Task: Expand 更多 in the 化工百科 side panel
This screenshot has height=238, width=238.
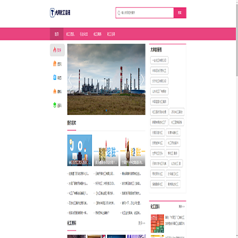Action: (x=182, y=207)
